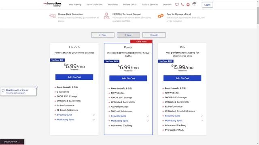Open Web Hosting menu

click(x=75, y=4)
